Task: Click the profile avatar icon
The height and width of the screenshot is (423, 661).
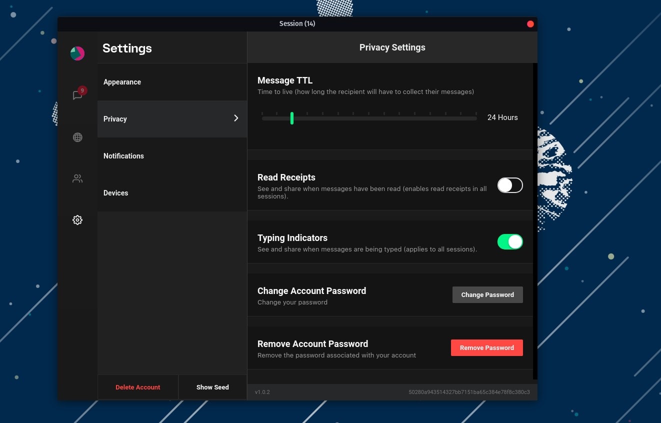Action: (x=77, y=53)
